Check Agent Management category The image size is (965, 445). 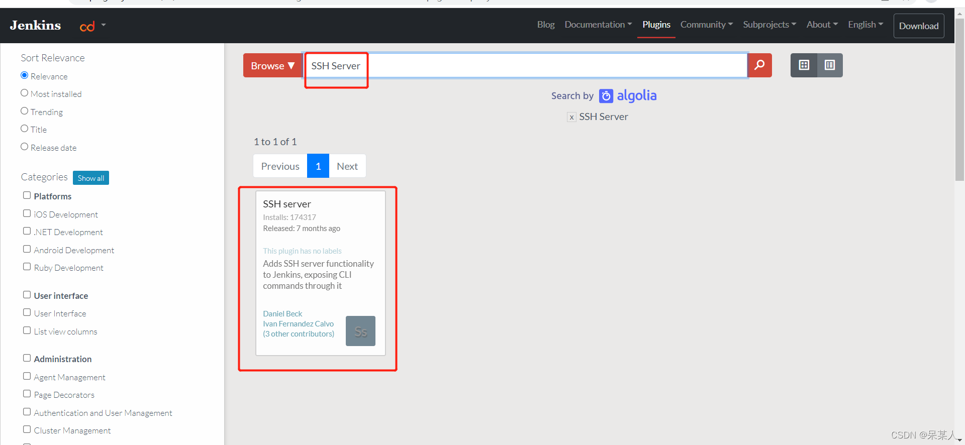pos(27,376)
